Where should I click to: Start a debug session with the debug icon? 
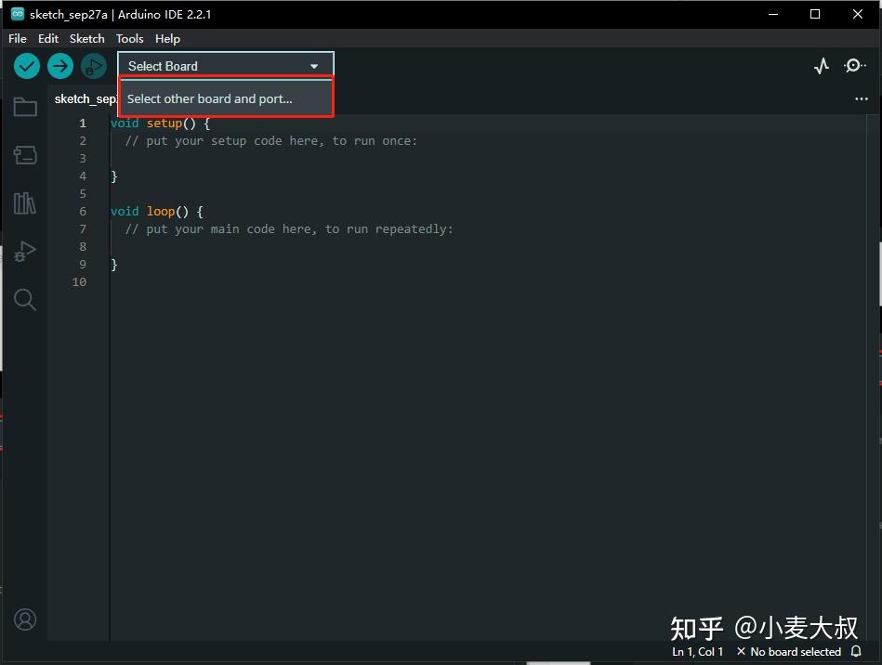tap(93, 66)
